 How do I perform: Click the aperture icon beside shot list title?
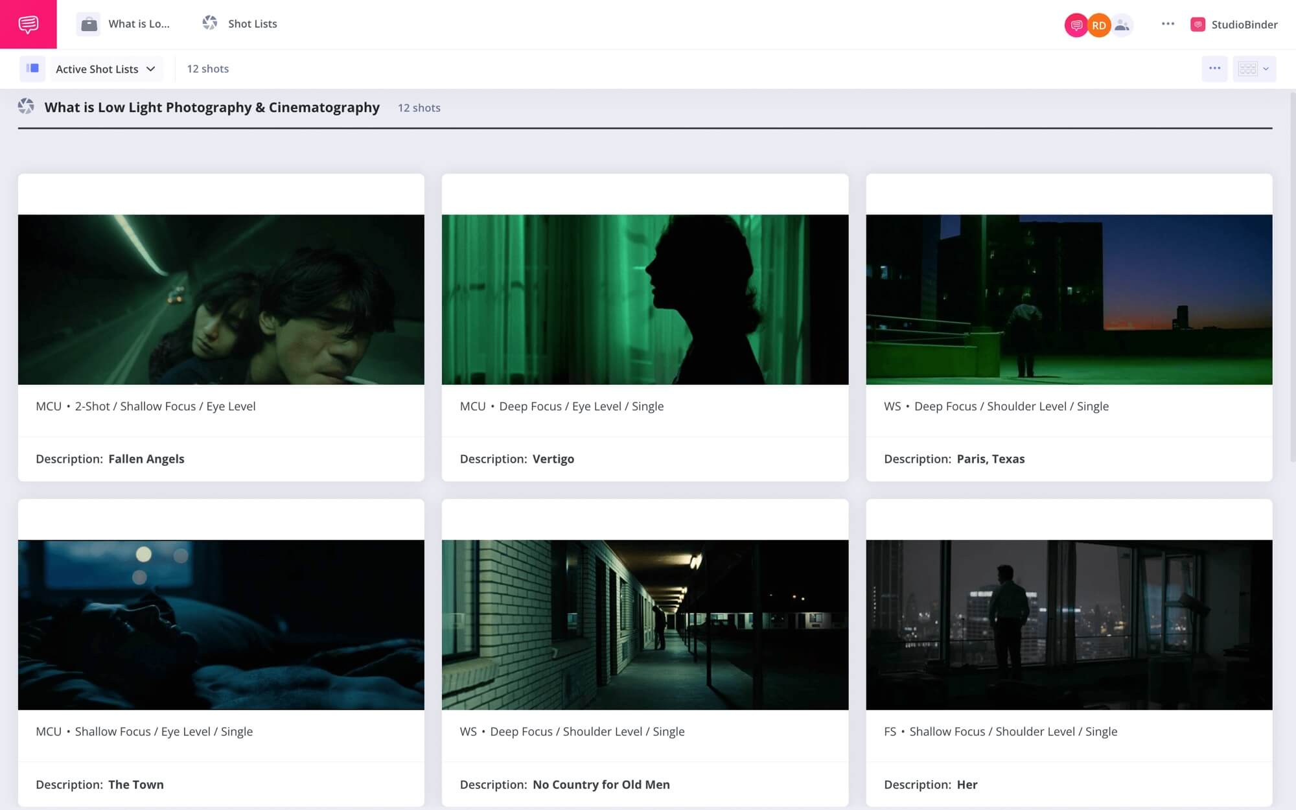tap(26, 106)
